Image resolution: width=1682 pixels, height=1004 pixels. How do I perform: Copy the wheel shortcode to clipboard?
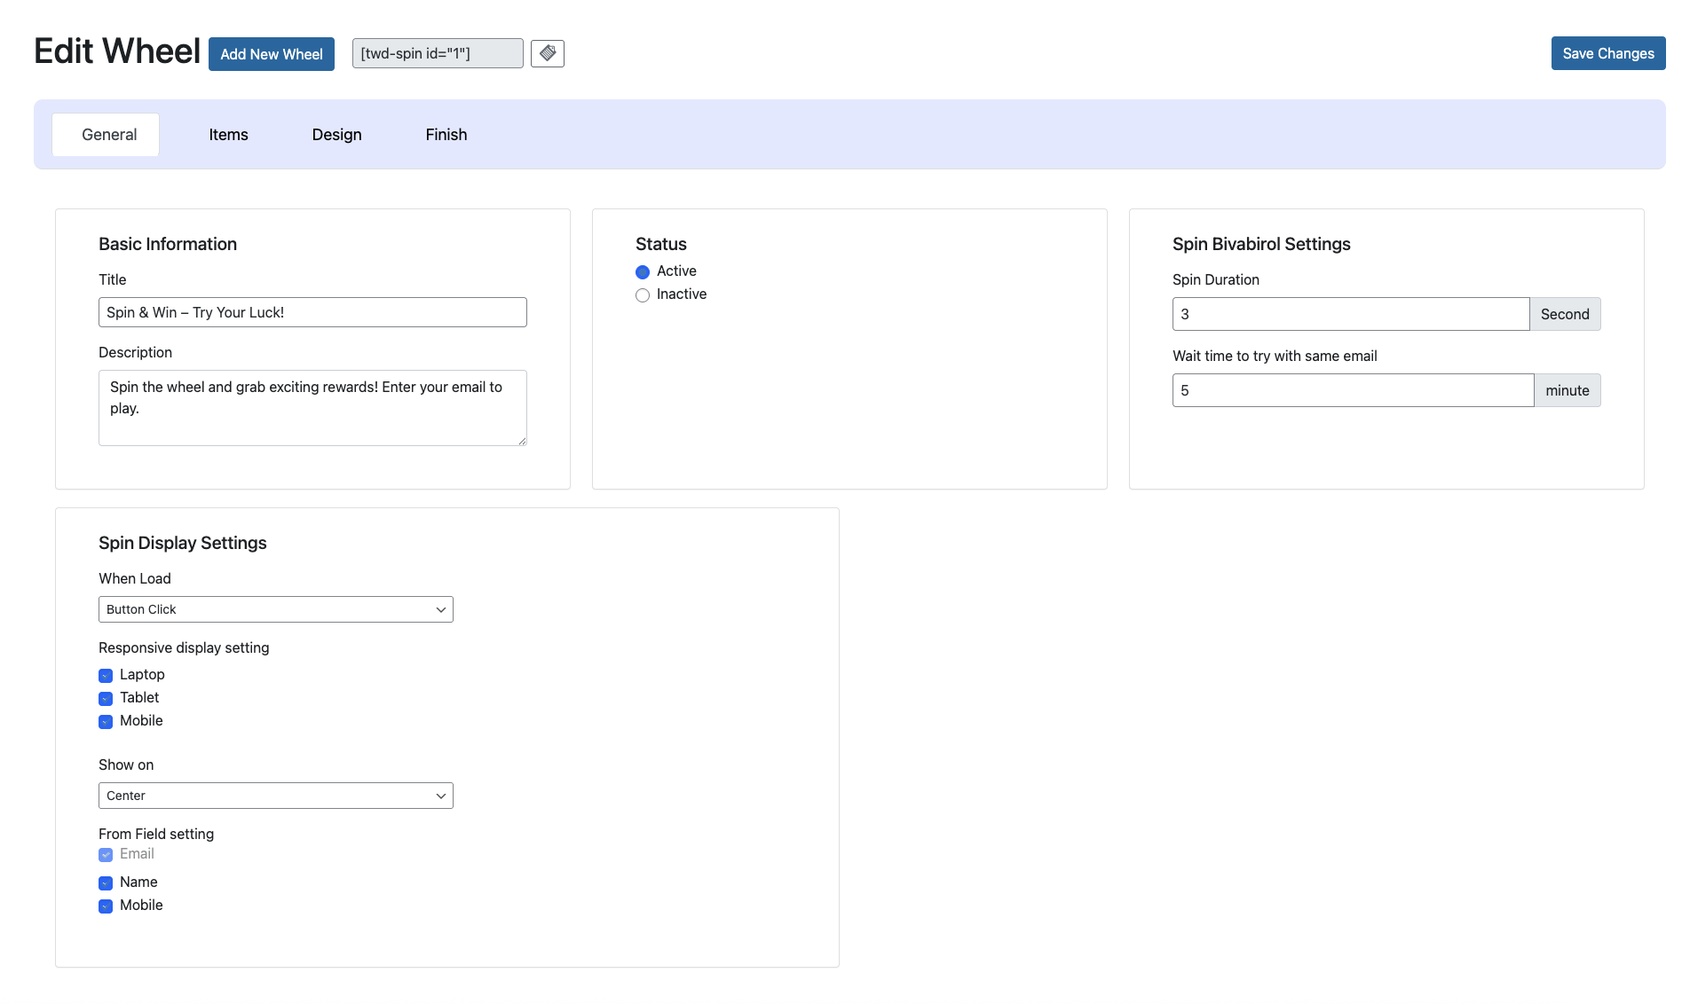(x=548, y=53)
